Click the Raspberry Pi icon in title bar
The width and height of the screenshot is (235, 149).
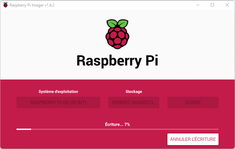(x=5, y=5)
